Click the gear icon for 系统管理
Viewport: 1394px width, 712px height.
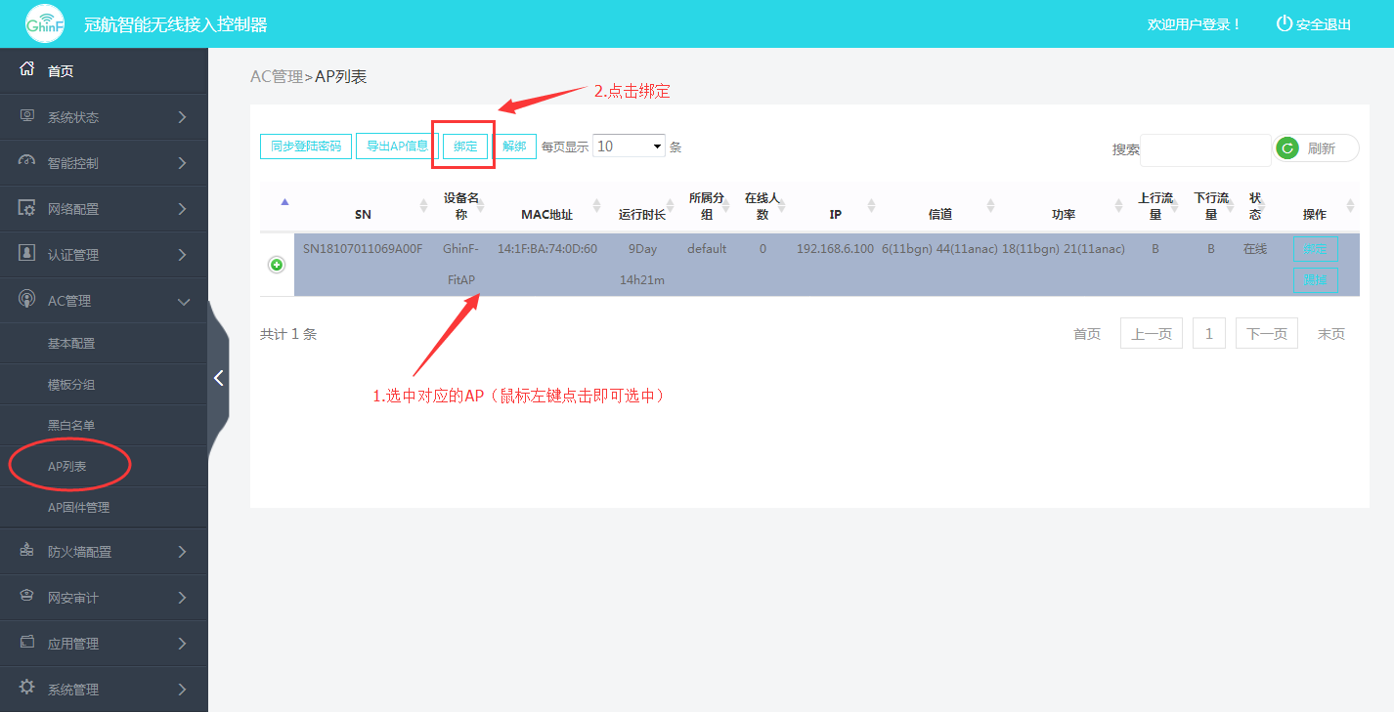pyautogui.click(x=27, y=688)
